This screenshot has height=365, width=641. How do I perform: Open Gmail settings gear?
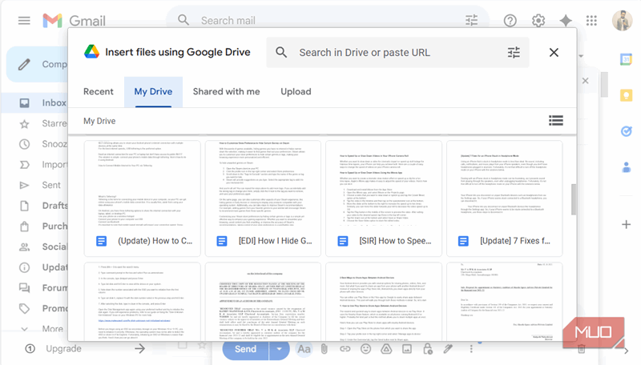[x=538, y=21]
